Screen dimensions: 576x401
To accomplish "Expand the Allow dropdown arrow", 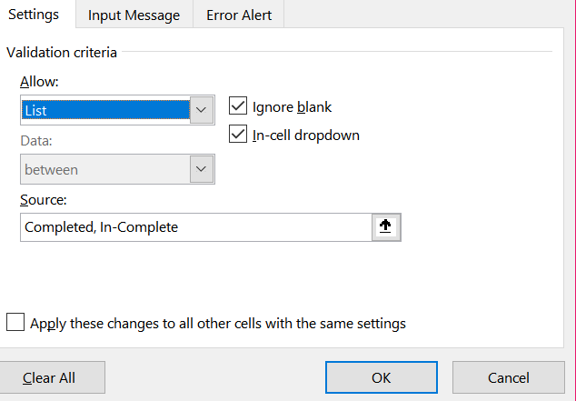I will [x=203, y=110].
